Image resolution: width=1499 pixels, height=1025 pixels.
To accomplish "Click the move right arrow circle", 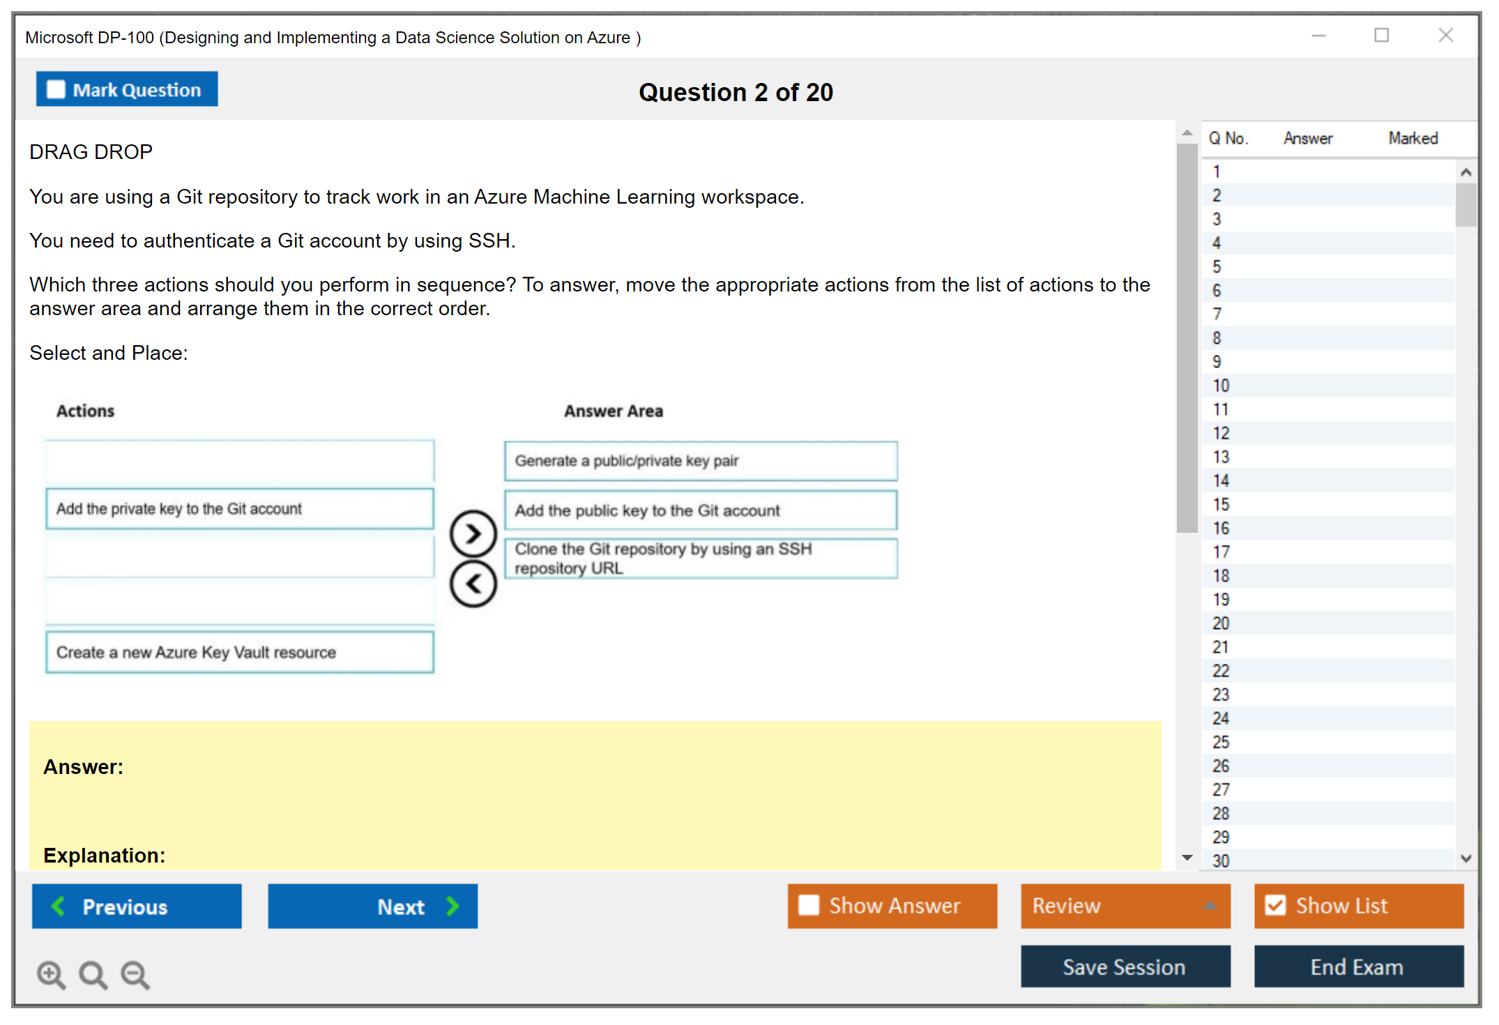I will tap(473, 534).
